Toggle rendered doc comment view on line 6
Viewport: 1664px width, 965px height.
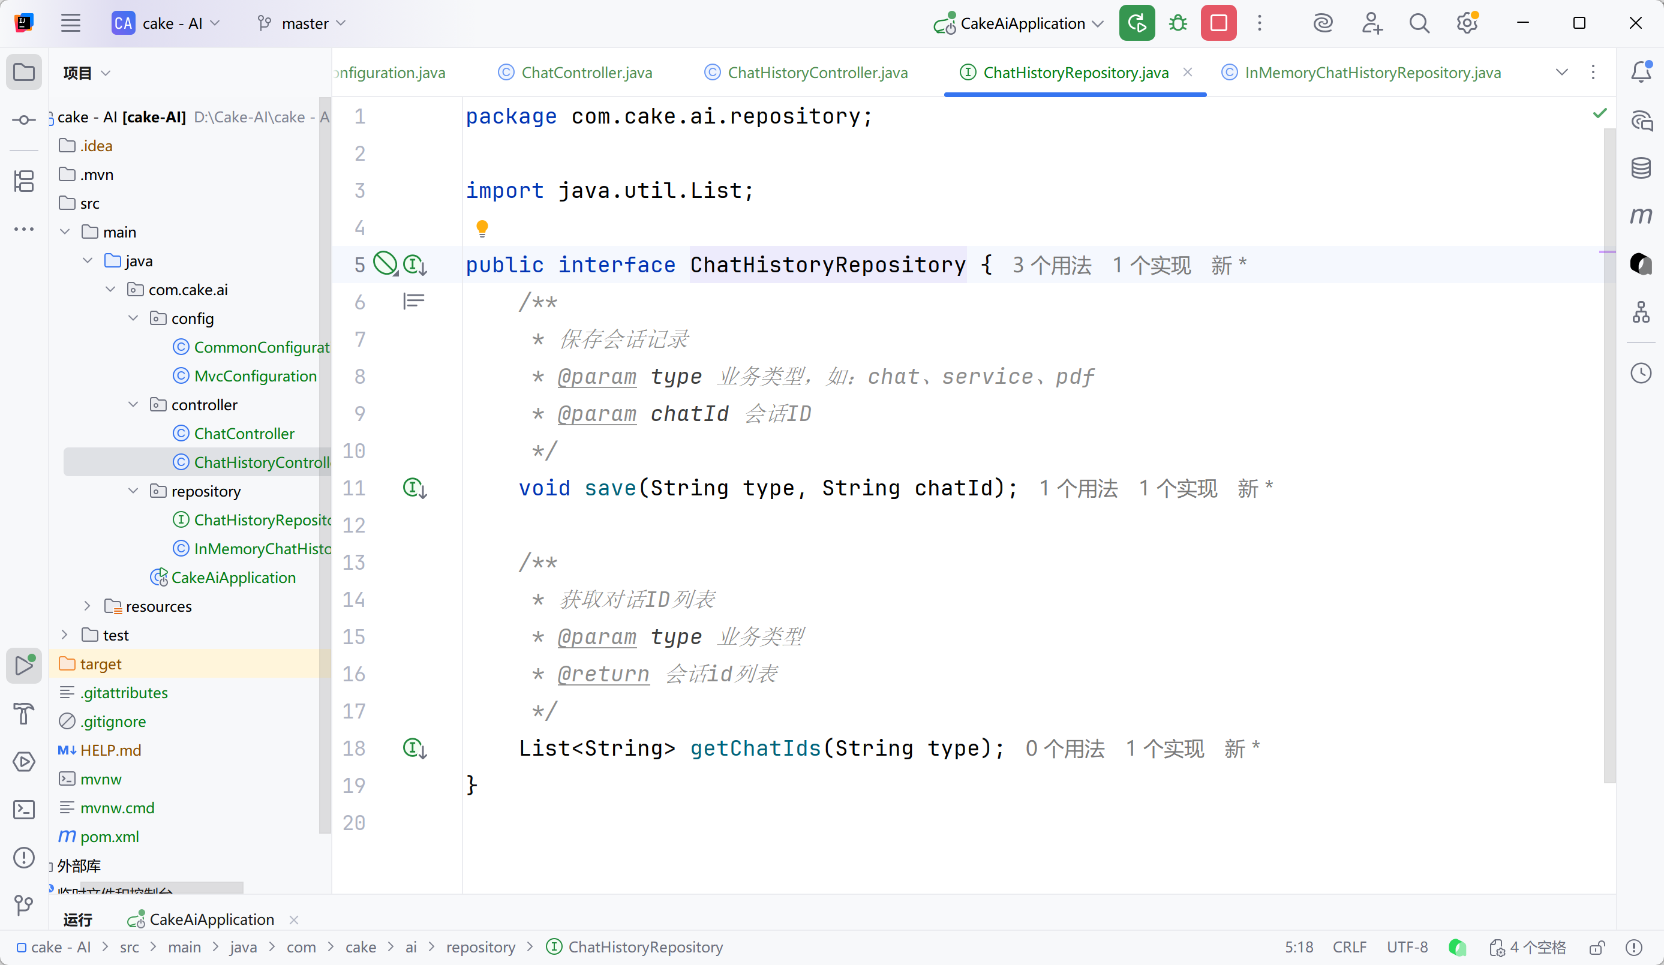[414, 302]
